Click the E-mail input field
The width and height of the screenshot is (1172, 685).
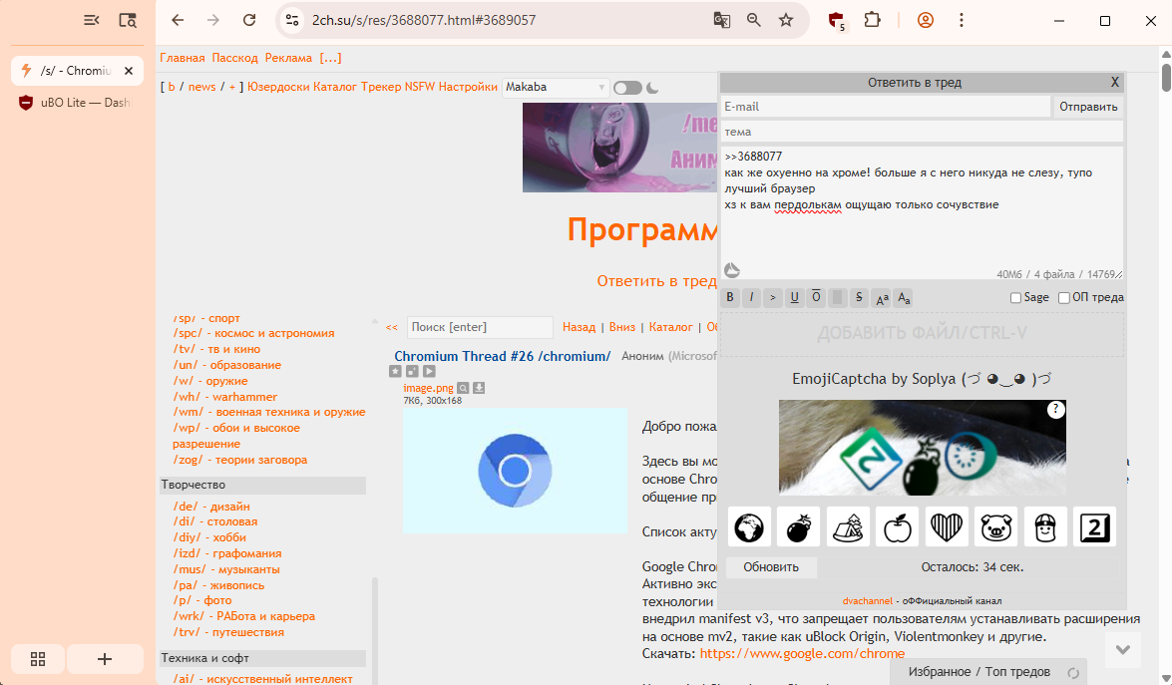coord(886,107)
